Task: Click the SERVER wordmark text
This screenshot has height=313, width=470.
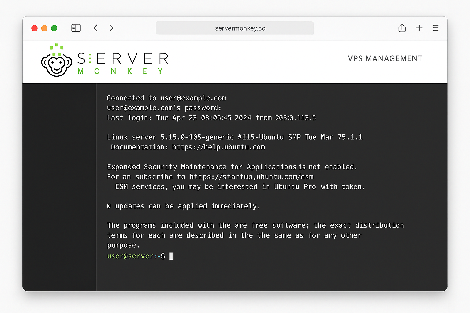Action: point(123,58)
